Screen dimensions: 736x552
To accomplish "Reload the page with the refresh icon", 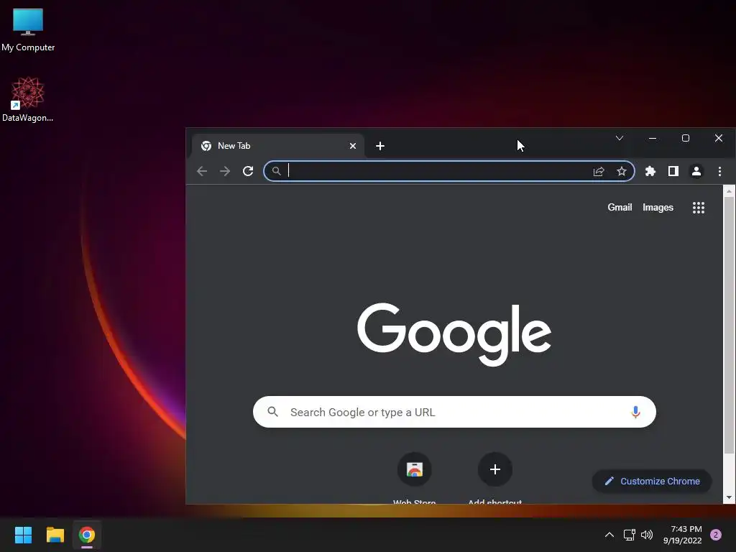I will click(248, 171).
